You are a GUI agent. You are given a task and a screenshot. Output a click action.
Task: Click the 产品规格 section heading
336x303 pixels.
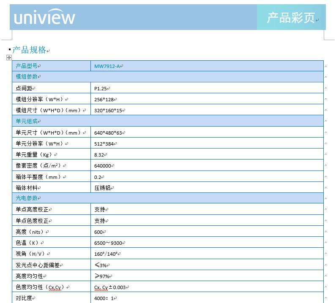[x=29, y=50]
